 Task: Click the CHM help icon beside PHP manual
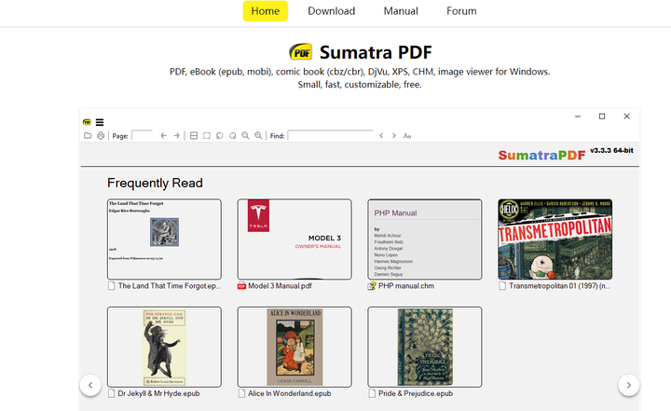pos(372,286)
